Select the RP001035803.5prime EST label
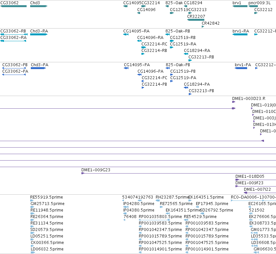 (160, 217)
